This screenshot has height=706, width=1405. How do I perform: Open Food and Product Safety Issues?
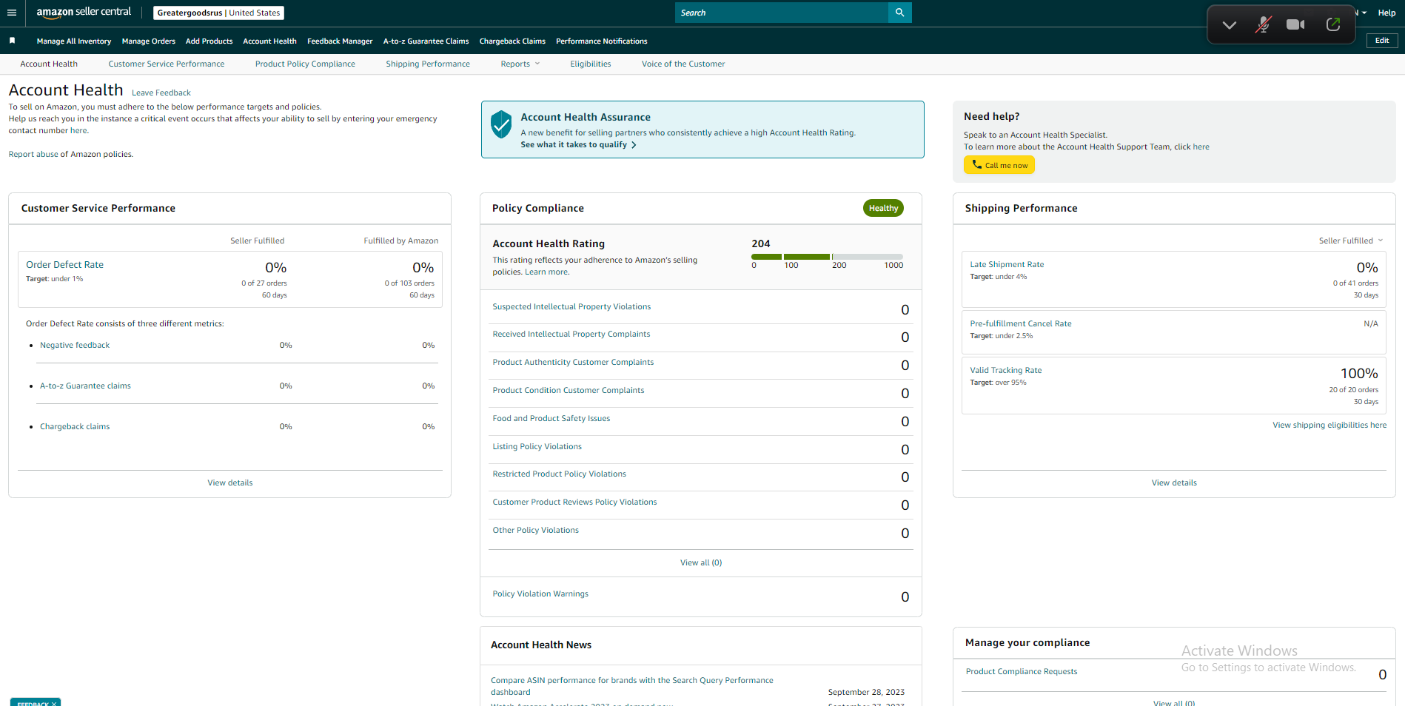point(551,419)
